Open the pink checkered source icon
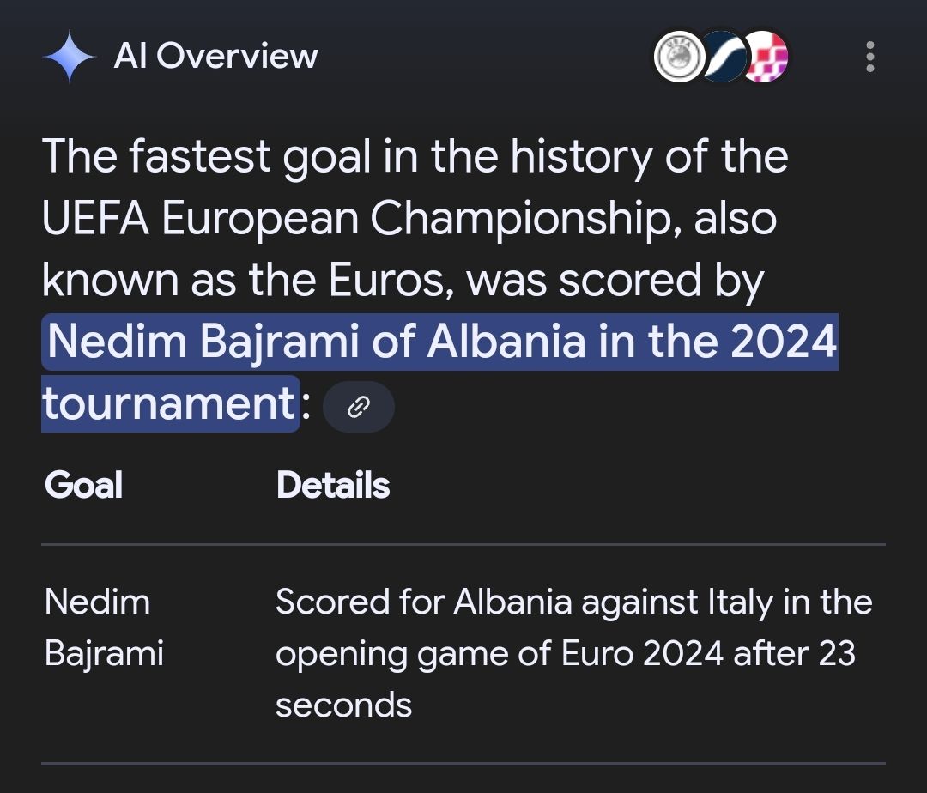Image resolution: width=927 pixels, height=793 pixels. [765, 57]
